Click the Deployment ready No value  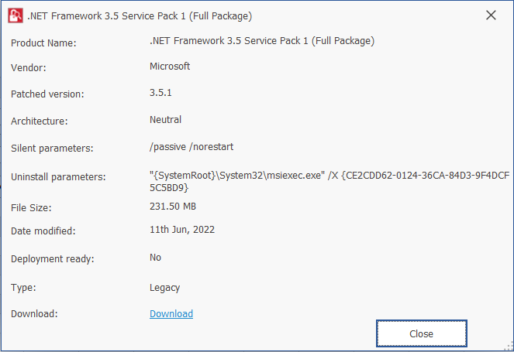click(155, 258)
